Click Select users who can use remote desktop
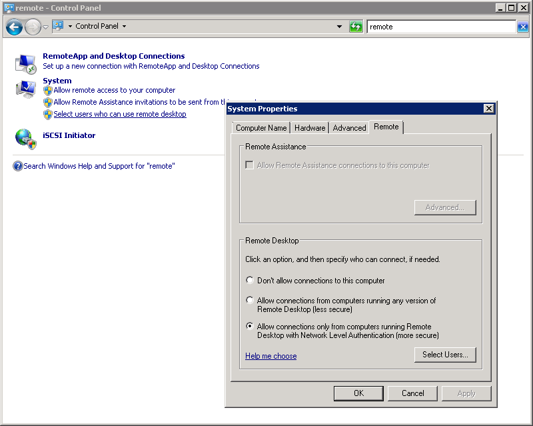 pyautogui.click(x=120, y=114)
